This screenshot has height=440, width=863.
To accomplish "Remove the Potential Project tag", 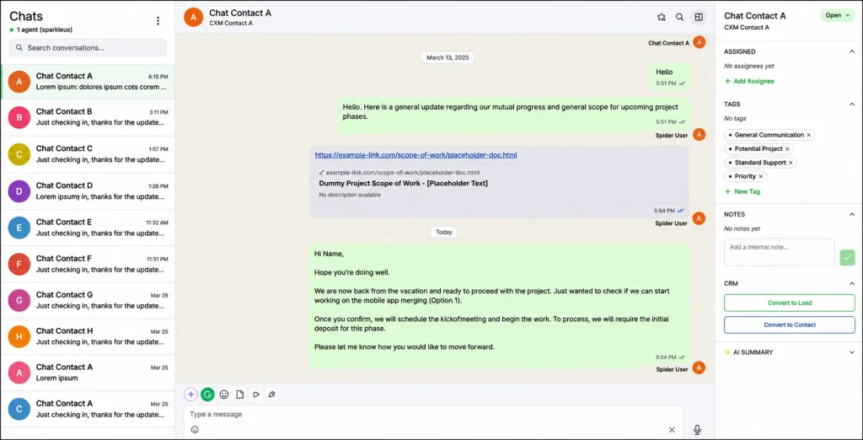I will coord(787,148).
